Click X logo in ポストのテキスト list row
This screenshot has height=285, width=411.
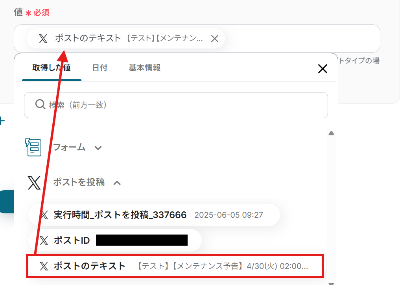pos(44,266)
